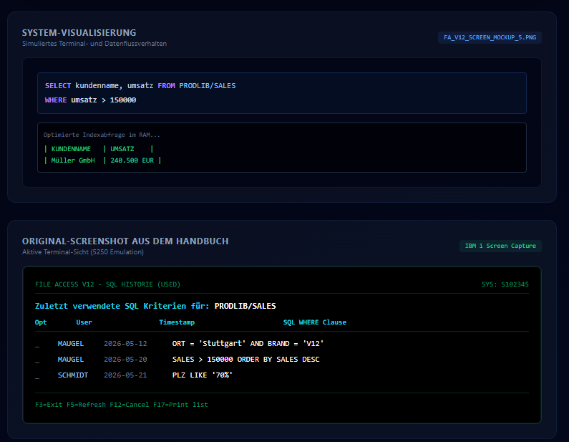Click the option field for MAUGEL 2026-05-12
Screen dimensions: 569x442
[x=37, y=344]
